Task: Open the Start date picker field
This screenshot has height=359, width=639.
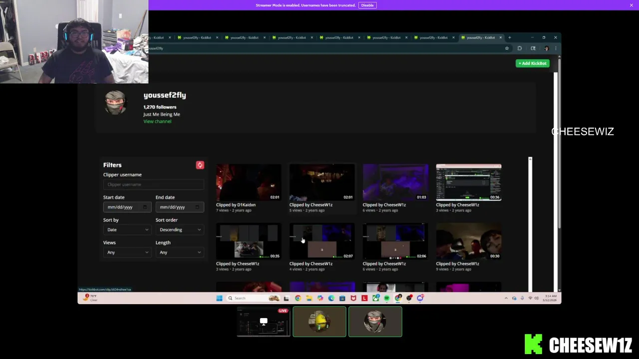Action: 127,207
